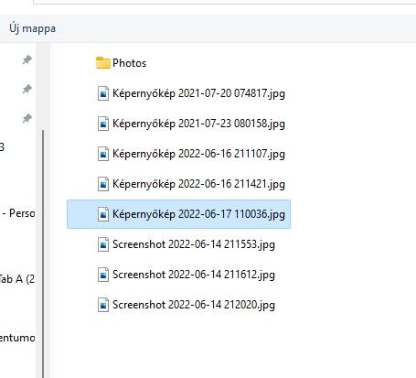
Task: Select file name Screenshot 2022-06-14 212020.jpg
Action: click(194, 305)
